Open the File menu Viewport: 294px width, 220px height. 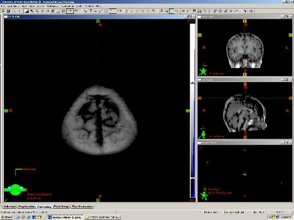3,6
